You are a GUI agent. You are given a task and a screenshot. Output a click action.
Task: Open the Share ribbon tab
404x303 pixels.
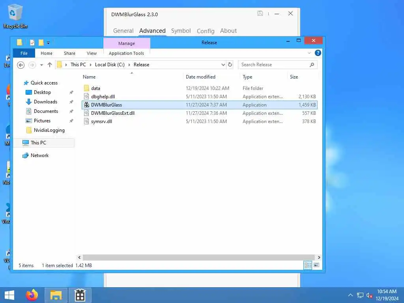tap(69, 53)
